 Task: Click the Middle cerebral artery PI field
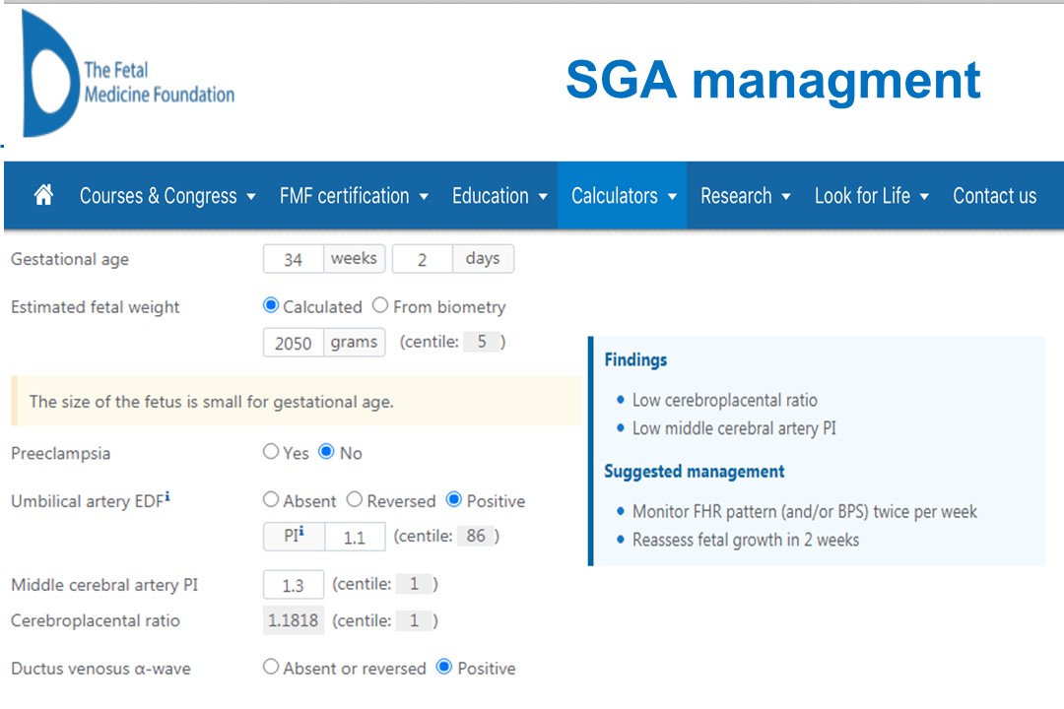[x=293, y=586]
